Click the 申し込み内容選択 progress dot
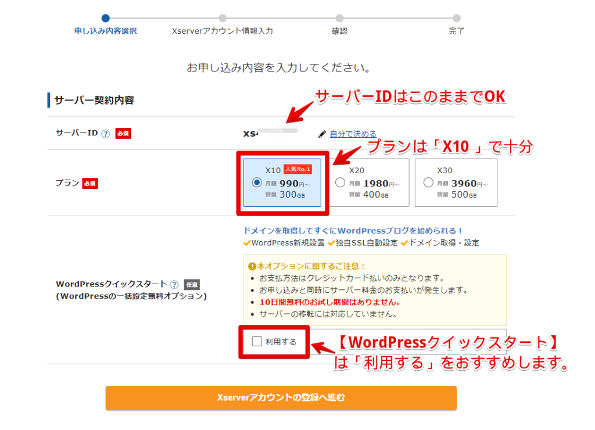Image resolution: width=595 pixels, height=430 pixels. pyautogui.click(x=106, y=18)
